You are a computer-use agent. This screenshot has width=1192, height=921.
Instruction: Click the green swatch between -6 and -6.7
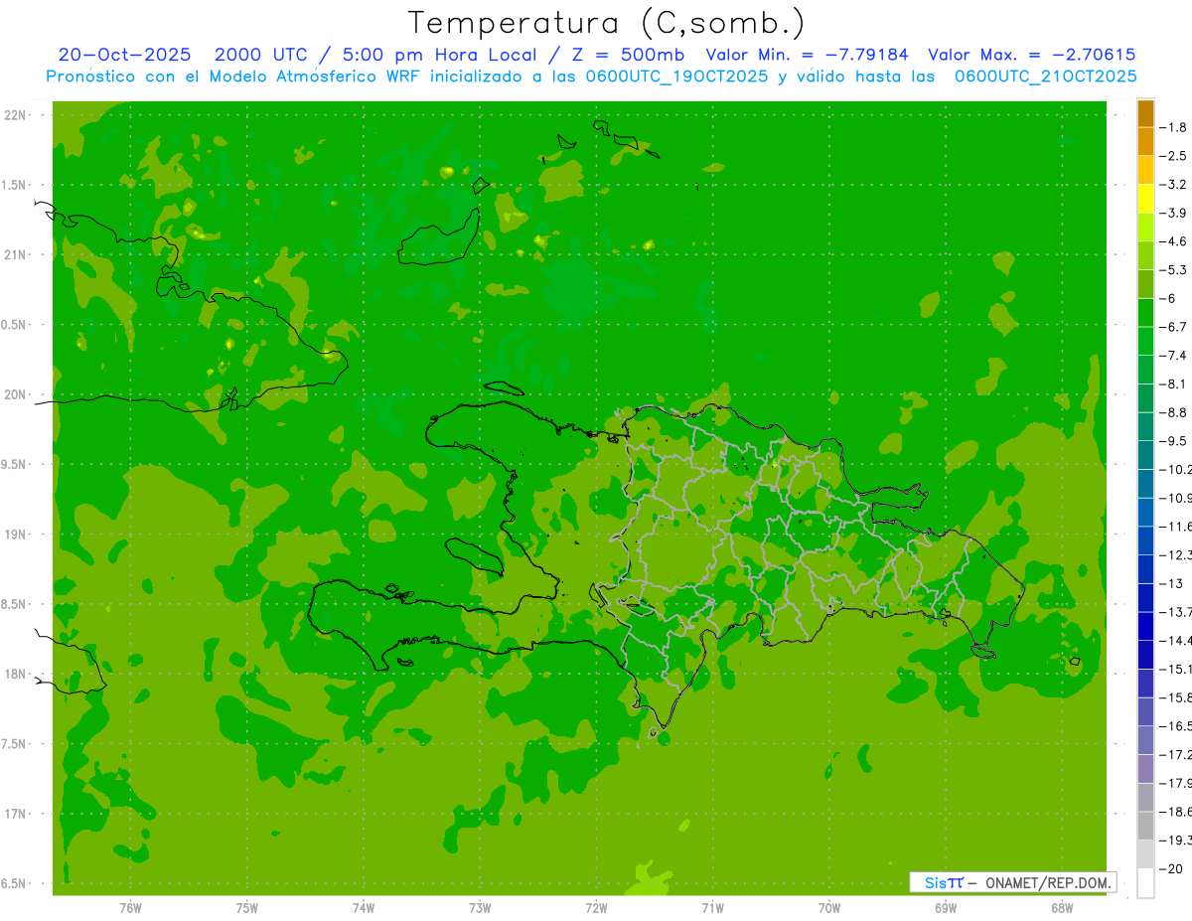click(1145, 313)
